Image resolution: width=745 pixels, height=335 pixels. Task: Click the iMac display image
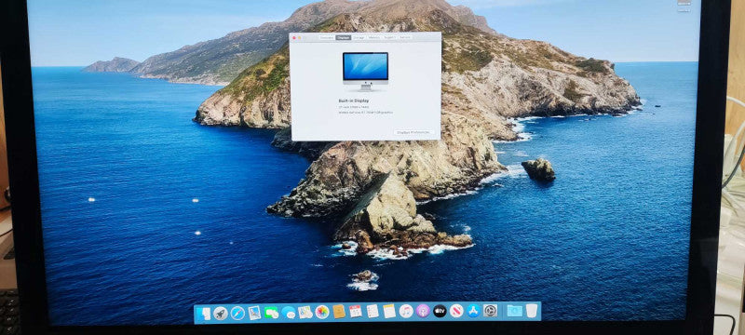coord(365,71)
